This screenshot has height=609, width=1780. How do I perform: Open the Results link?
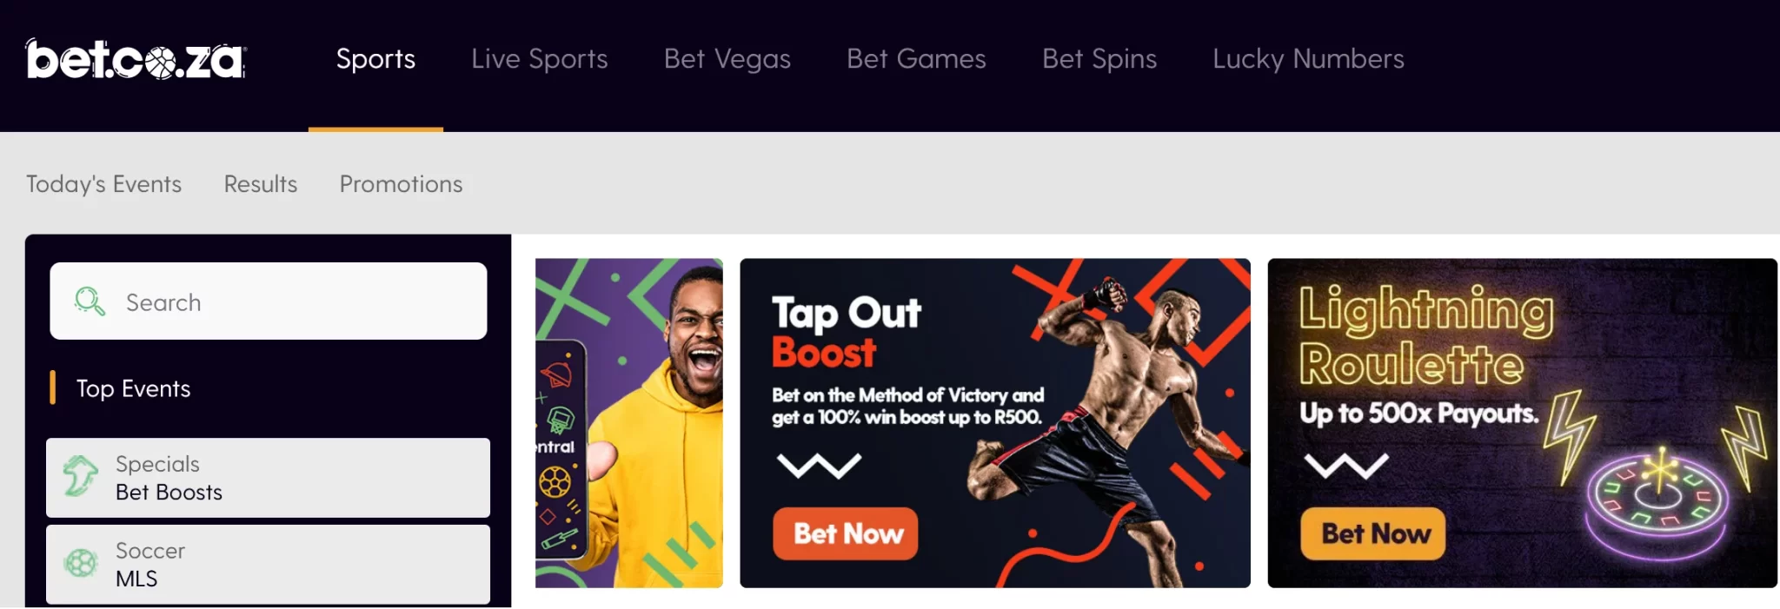(261, 184)
